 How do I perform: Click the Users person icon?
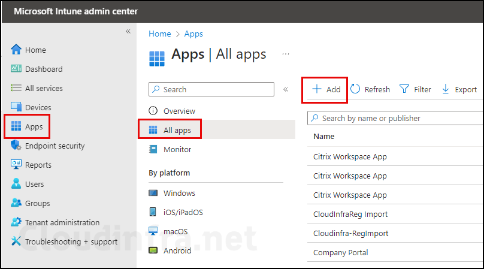[x=16, y=184]
